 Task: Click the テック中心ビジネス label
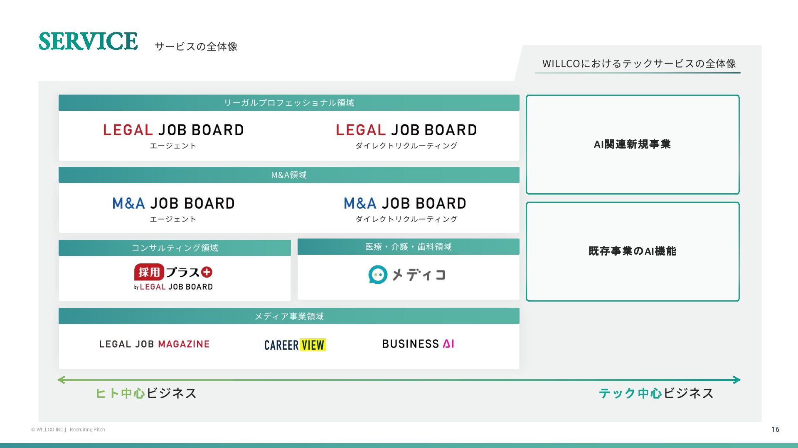pos(656,393)
